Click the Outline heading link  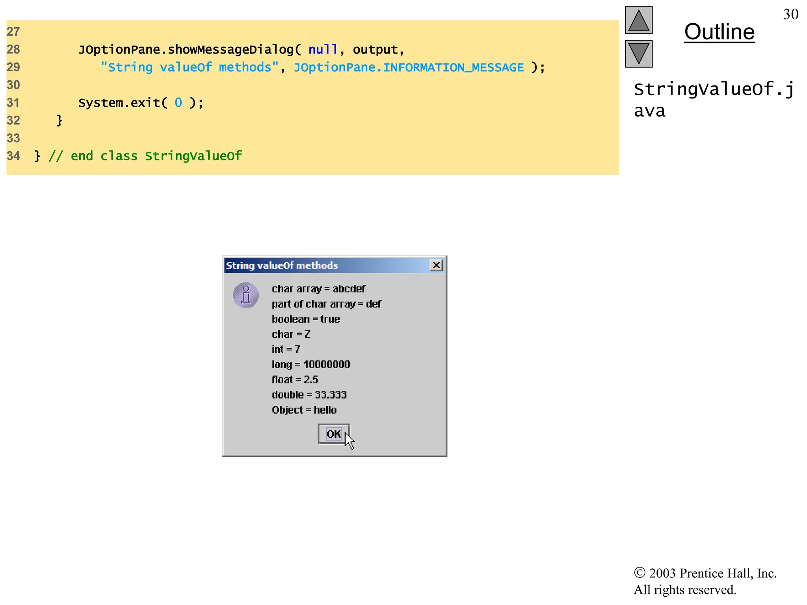[x=719, y=32]
